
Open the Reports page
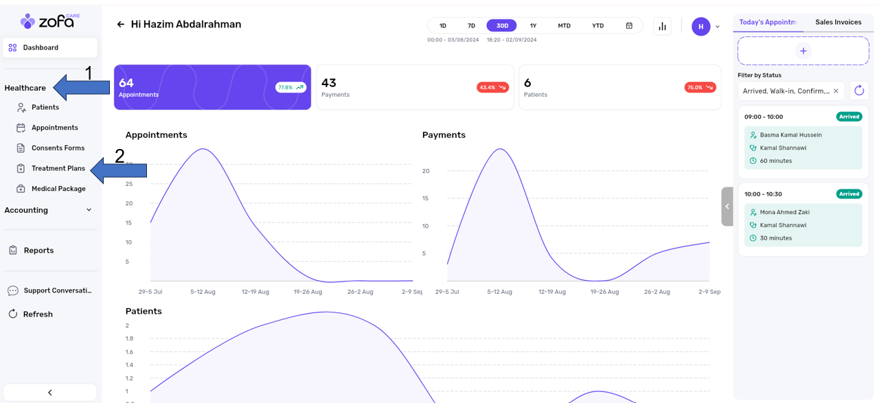tap(38, 251)
